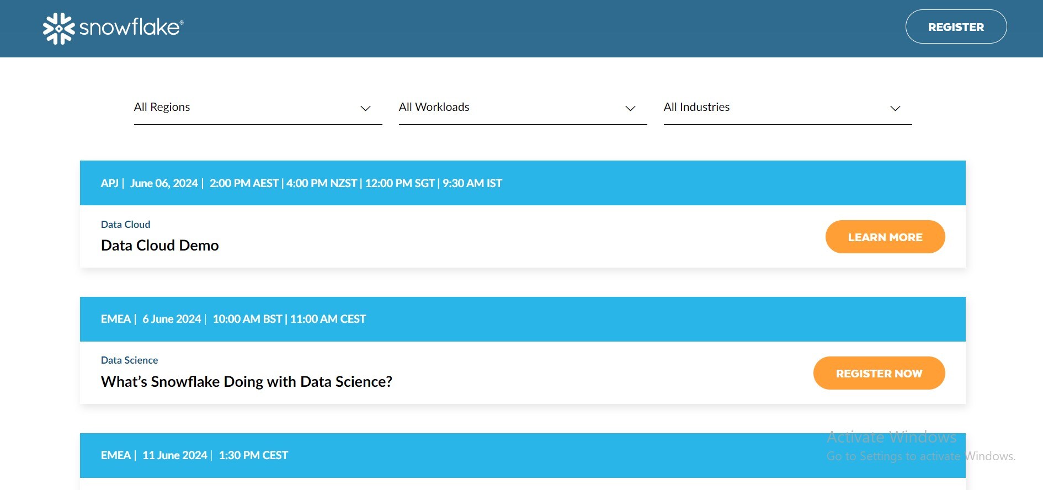Viewport: 1043px width, 490px height.
Task: Click the All Workloads chevron arrow
Action: (630, 108)
